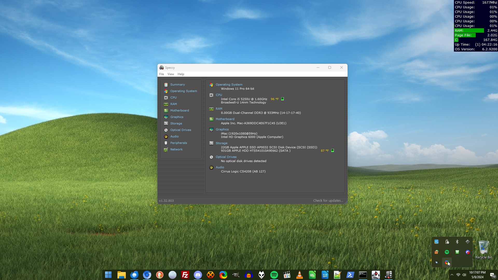
Task: Open Spotify from the taskbar
Action: pos(274,275)
